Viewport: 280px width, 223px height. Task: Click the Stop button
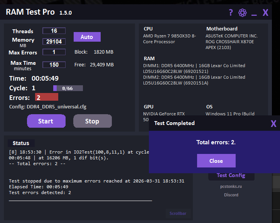[x=93, y=121]
